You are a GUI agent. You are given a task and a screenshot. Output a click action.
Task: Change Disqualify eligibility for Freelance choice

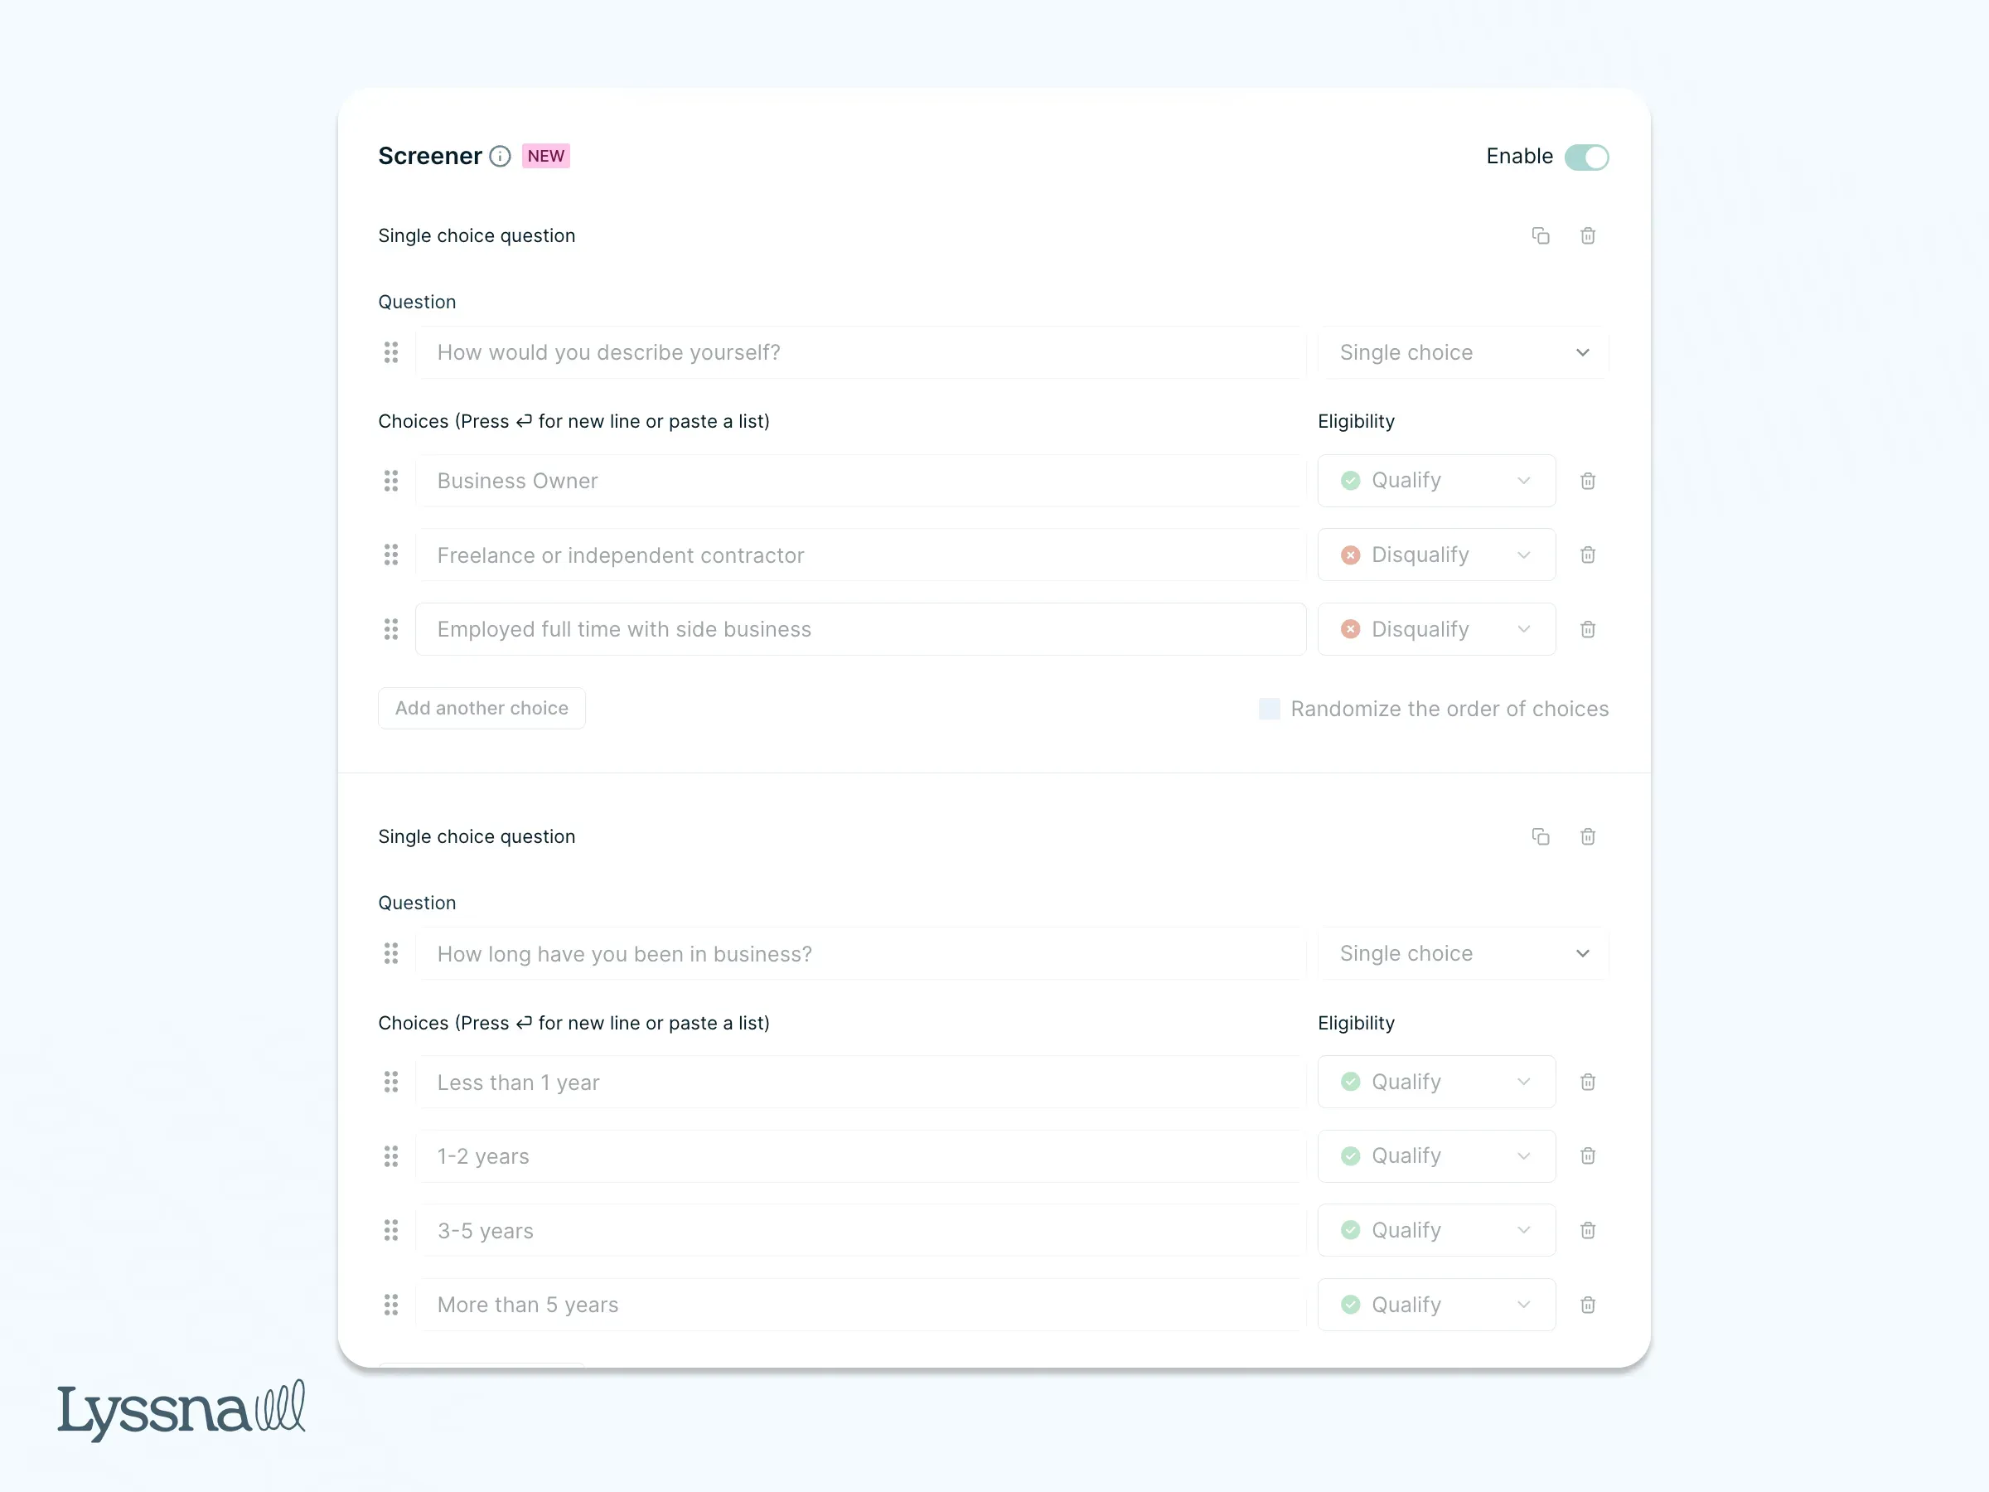1435,555
